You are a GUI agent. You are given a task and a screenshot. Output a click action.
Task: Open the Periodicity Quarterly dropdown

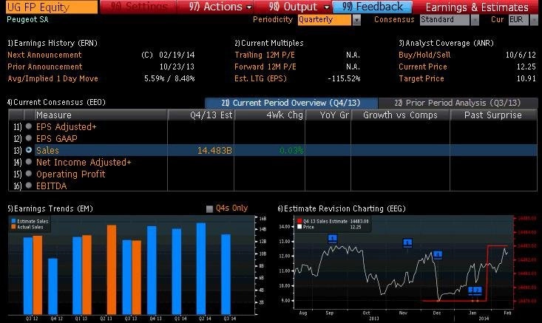pyautogui.click(x=324, y=20)
